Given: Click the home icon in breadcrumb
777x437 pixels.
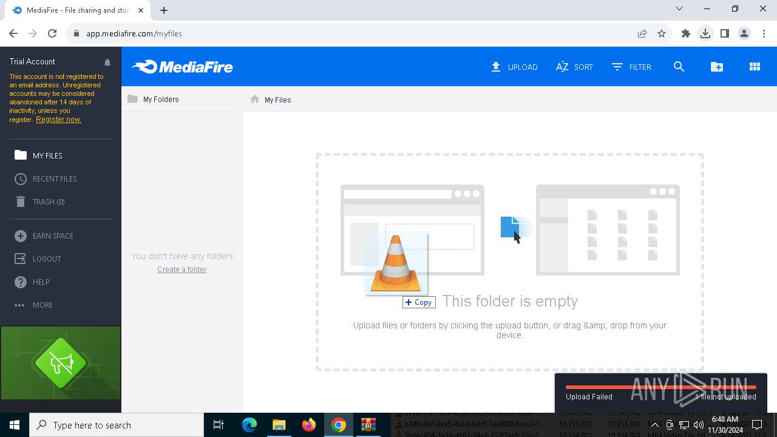Looking at the screenshot, I should click(255, 99).
